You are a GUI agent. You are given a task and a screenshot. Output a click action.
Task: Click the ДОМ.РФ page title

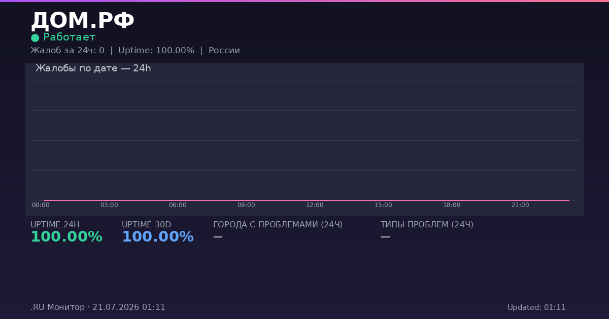coord(82,21)
